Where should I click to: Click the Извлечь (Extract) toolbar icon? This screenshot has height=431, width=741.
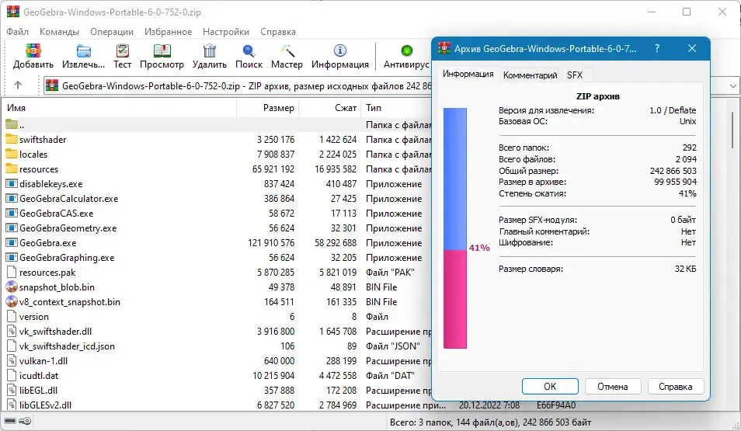[x=84, y=50]
